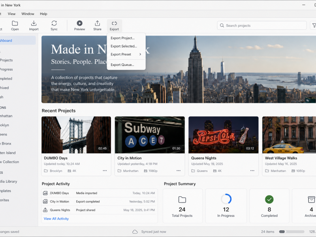This screenshot has width=316, height=237.
Task: Start the Preview playback icon
Action: click(80, 23)
